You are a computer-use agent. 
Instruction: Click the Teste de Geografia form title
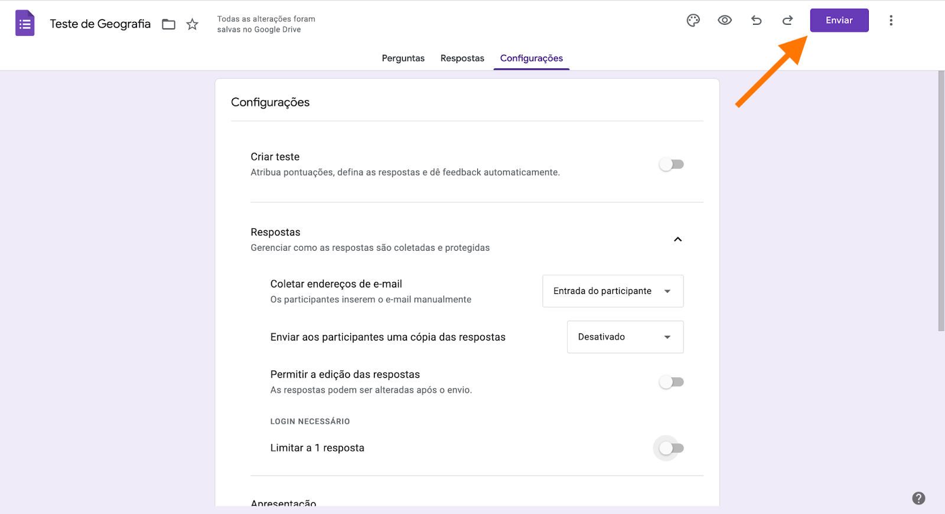pyautogui.click(x=100, y=24)
